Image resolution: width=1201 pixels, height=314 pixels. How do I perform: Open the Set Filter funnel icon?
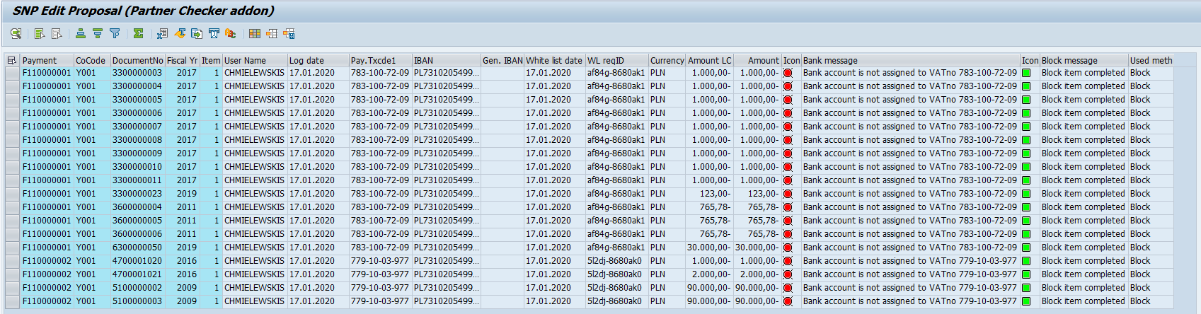[x=115, y=33]
